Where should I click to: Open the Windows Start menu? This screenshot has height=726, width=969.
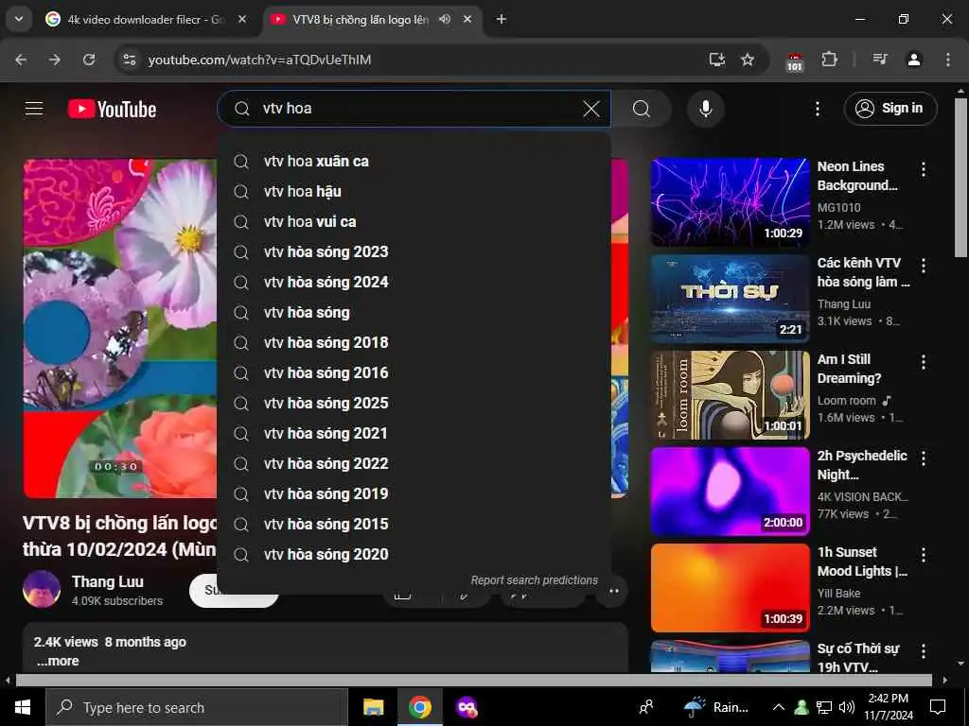click(x=23, y=707)
